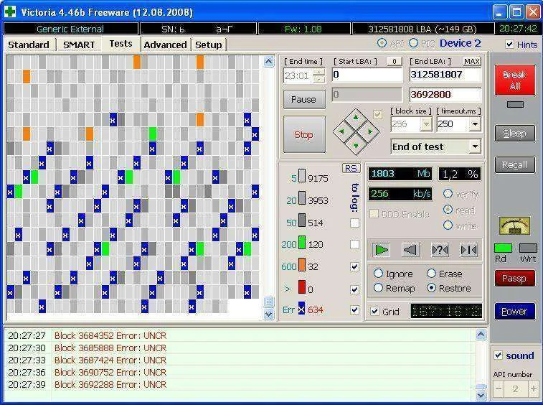Click the right arrow on diamond navigator

coord(370,131)
